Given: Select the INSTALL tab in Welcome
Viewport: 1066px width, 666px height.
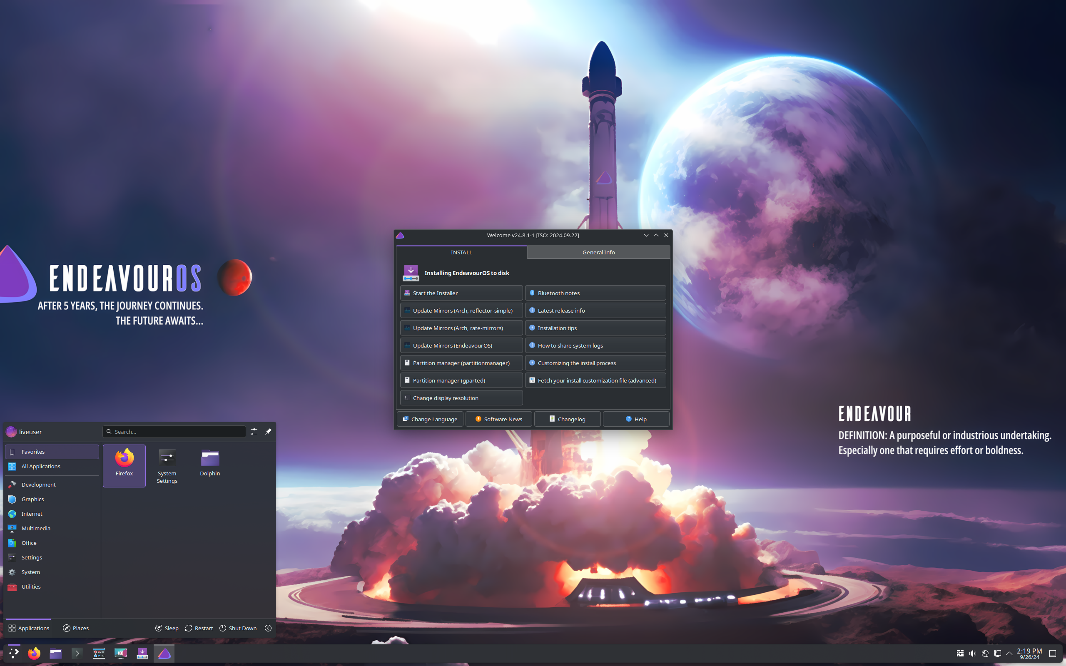Looking at the screenshot, I should pyautogui.click(x=461, y=252).
